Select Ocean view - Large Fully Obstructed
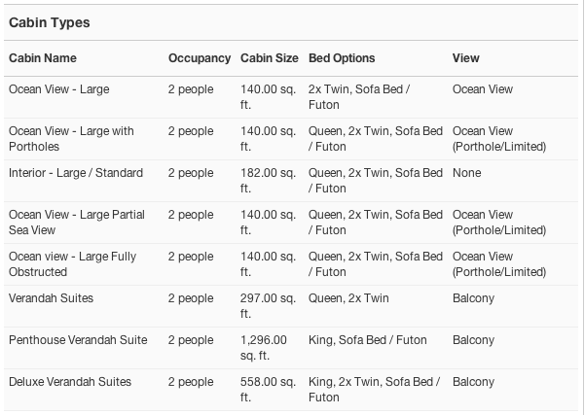Viewport: 585px width, 415px height. click(x=72, y=263)
